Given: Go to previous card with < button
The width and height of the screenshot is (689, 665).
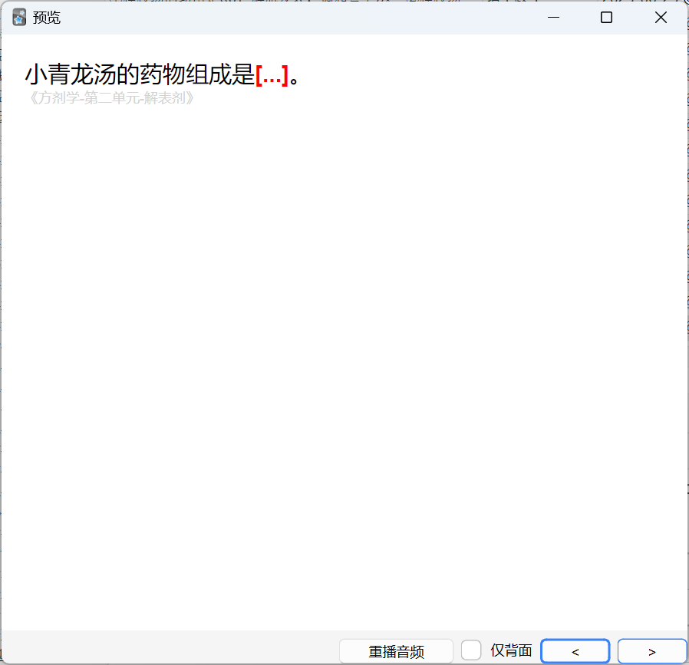Looking at the screenshot, I should pos(575,651).
